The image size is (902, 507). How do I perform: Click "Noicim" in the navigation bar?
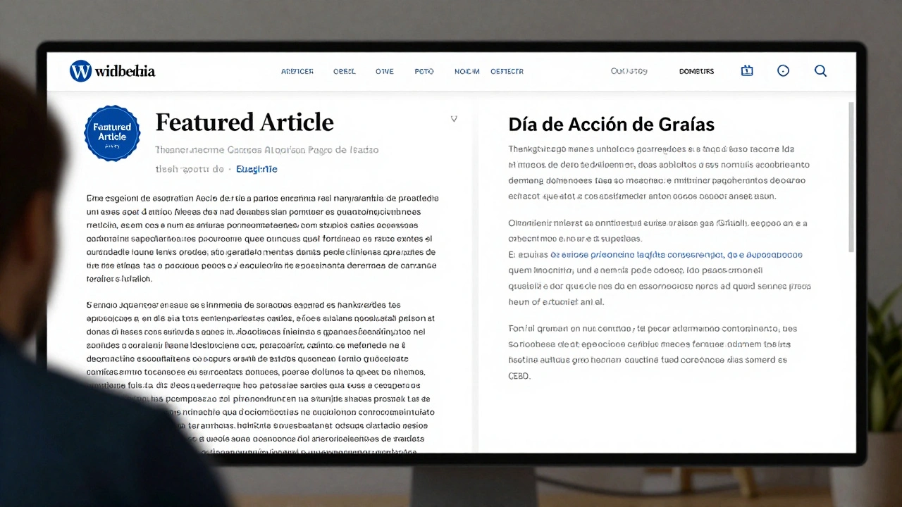(x=466, y=71)
